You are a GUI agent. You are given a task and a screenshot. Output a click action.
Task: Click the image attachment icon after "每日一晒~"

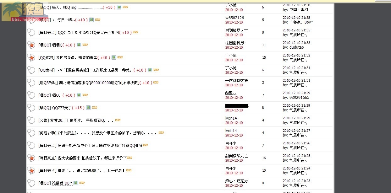pyautogui.click(x=91, y=20)
